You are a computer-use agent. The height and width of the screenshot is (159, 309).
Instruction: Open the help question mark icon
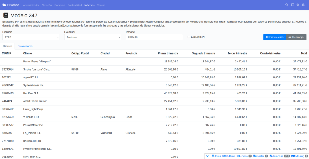point(298,5)
